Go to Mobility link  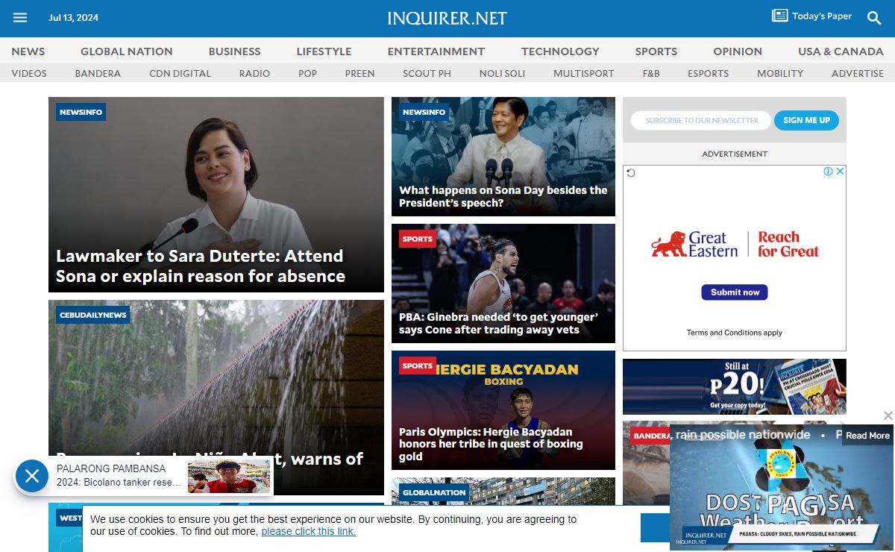[x=780, y=73]
